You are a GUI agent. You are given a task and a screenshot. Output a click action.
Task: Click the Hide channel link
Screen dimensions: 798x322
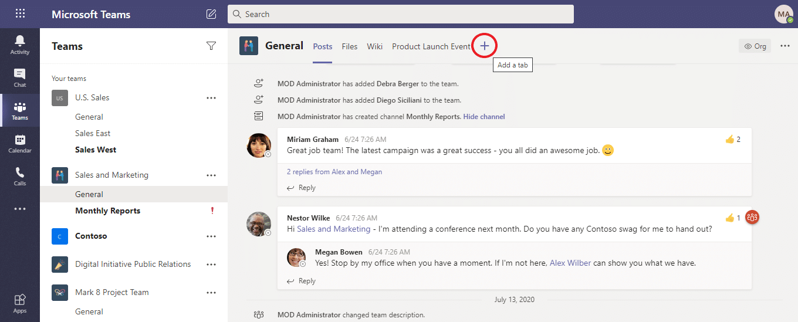coord(484,117)
